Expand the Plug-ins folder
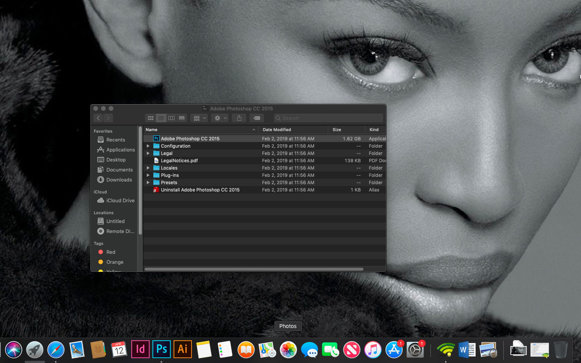Screen dimensions: 581x363 point(148,175)
